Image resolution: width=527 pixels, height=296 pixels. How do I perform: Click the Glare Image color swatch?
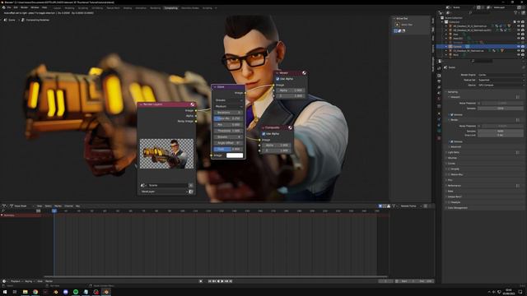click(x=235, y=155)
